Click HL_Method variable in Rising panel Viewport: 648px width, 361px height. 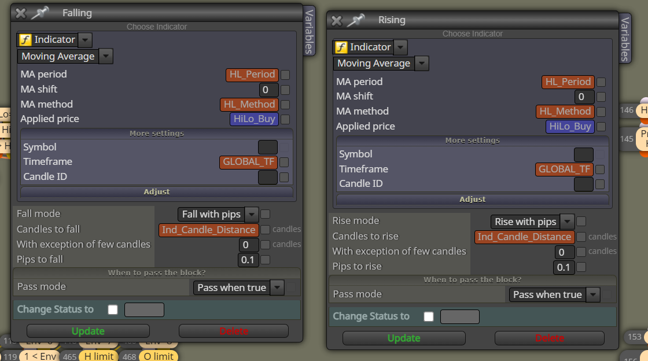click(565, 112)
